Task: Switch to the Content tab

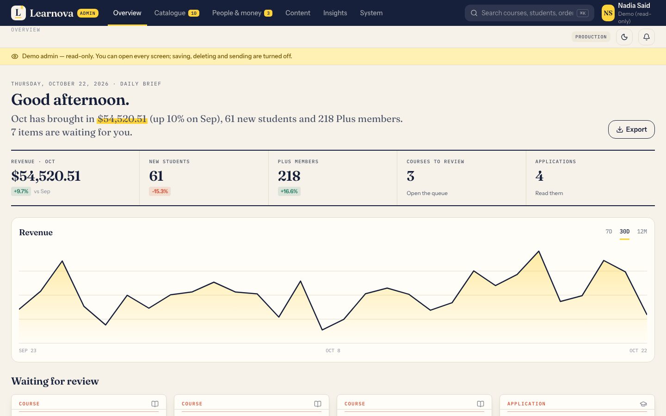Action: [298, 13]
